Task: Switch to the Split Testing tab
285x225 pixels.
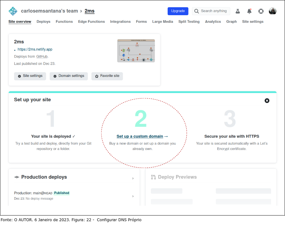Action: (x=189, y=22)
